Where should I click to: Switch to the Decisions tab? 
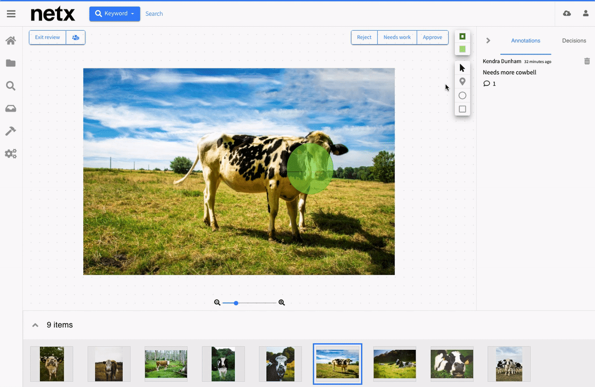pos(574,41)
